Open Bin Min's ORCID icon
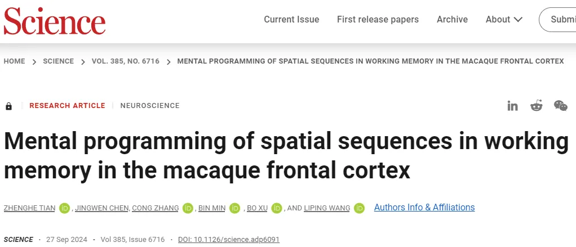Screen dimensions: 576x247 click(x=234, y=208)
